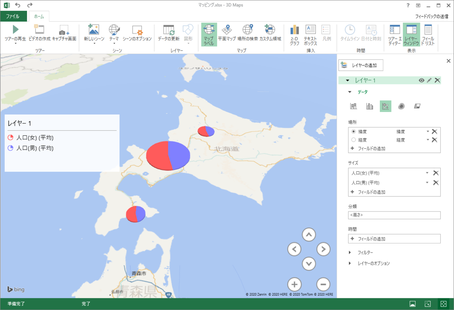Open 場所の検索 (find location) tool
Screen dimensions: 454x310
[247, 35]
